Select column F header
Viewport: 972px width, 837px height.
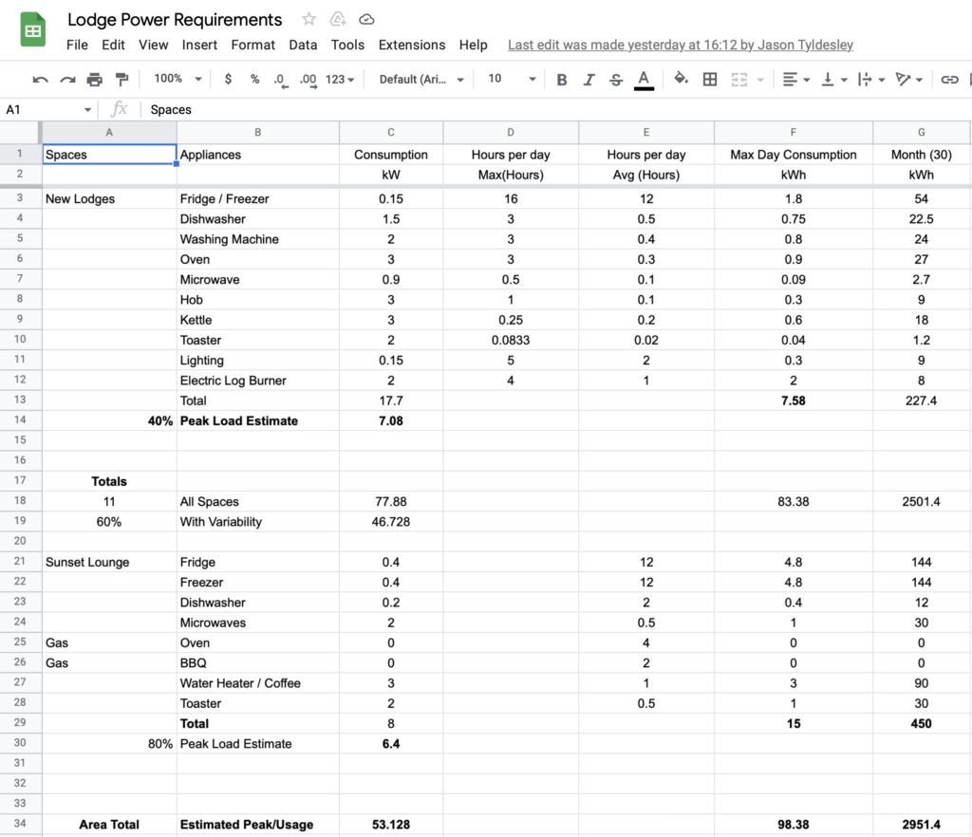(x=793, y=132)
